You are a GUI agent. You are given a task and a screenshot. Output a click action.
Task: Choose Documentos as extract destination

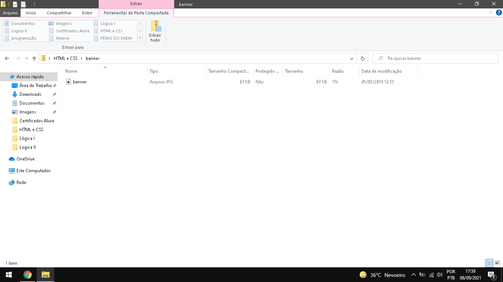click(23, 23)
